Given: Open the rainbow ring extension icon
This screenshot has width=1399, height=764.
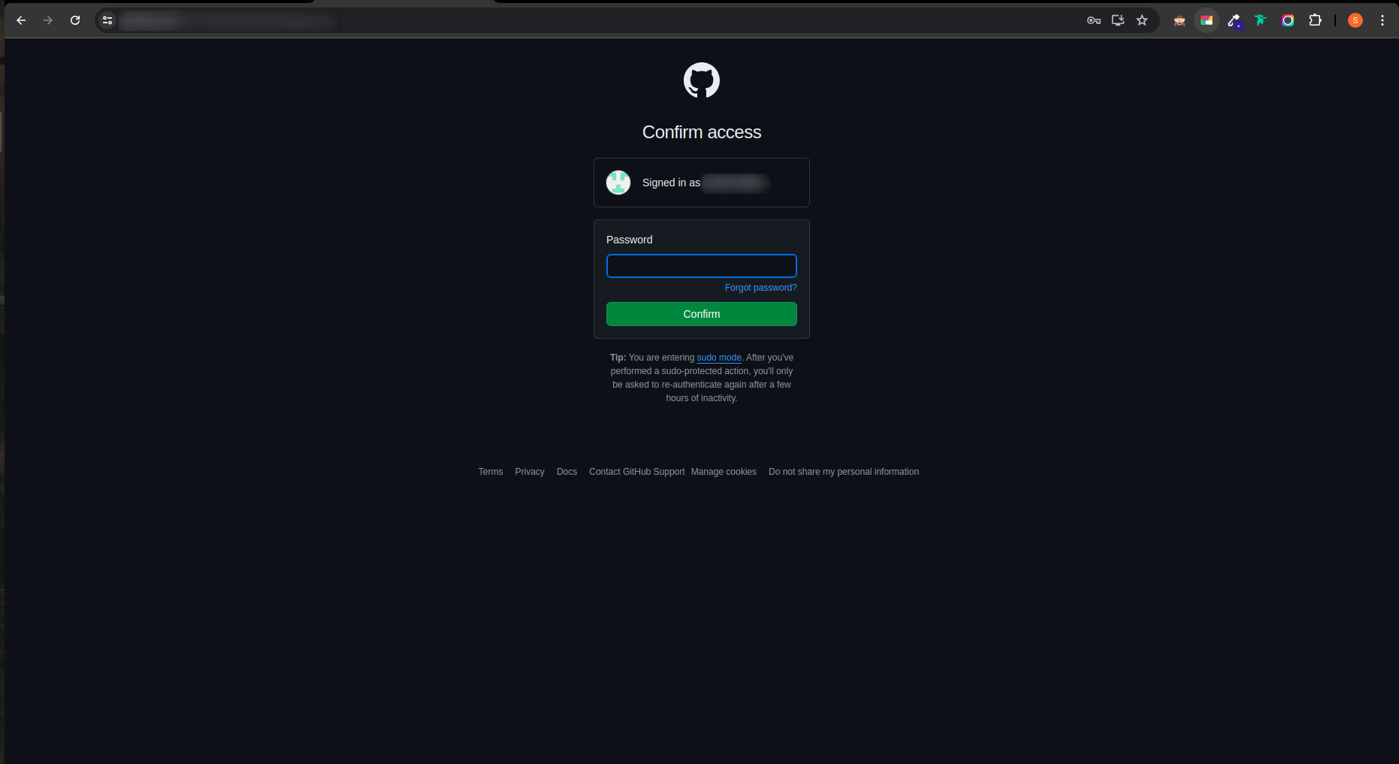Looking at the screenshot, I should (x=1288, y=20).
